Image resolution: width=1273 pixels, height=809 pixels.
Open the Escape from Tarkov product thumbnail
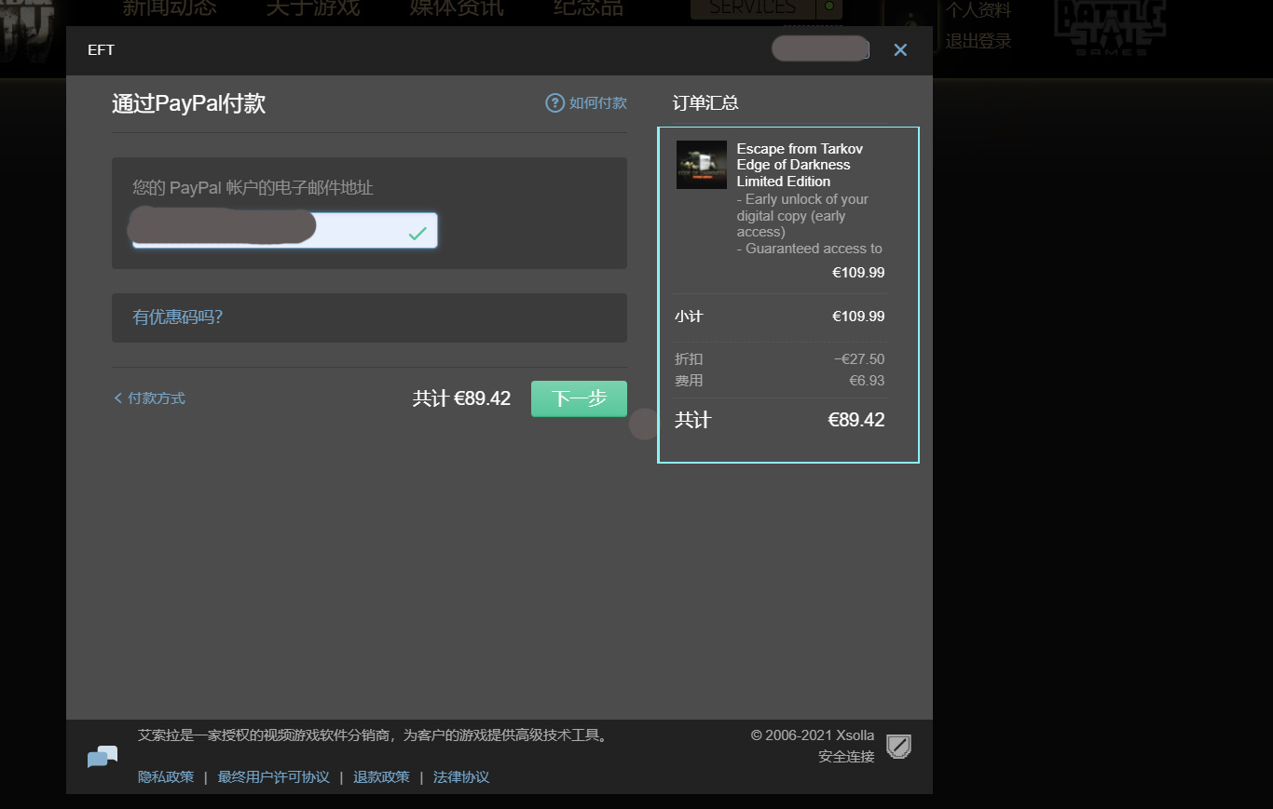point(702,165)
